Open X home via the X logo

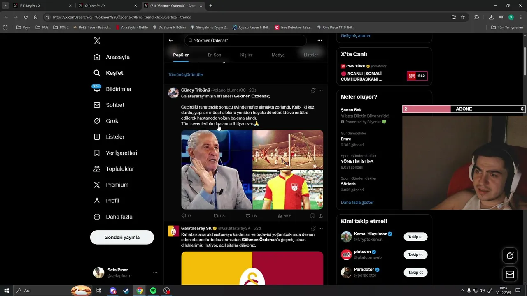point(97,41)
